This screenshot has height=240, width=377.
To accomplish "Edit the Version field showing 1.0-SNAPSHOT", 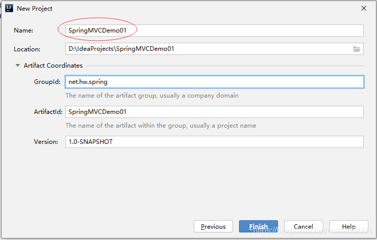I will coord(214,142).
